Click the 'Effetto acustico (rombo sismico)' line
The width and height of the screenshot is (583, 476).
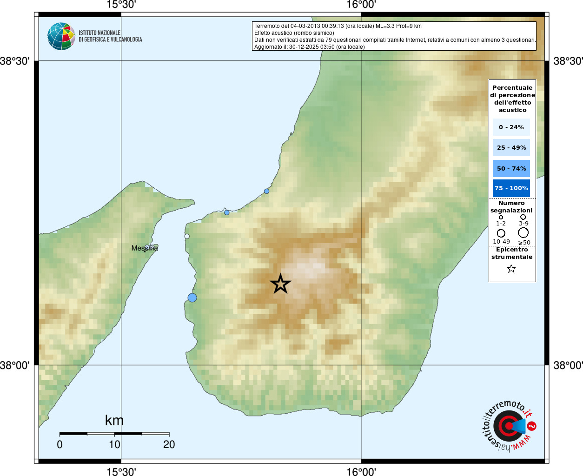click(x=294, y=33)
